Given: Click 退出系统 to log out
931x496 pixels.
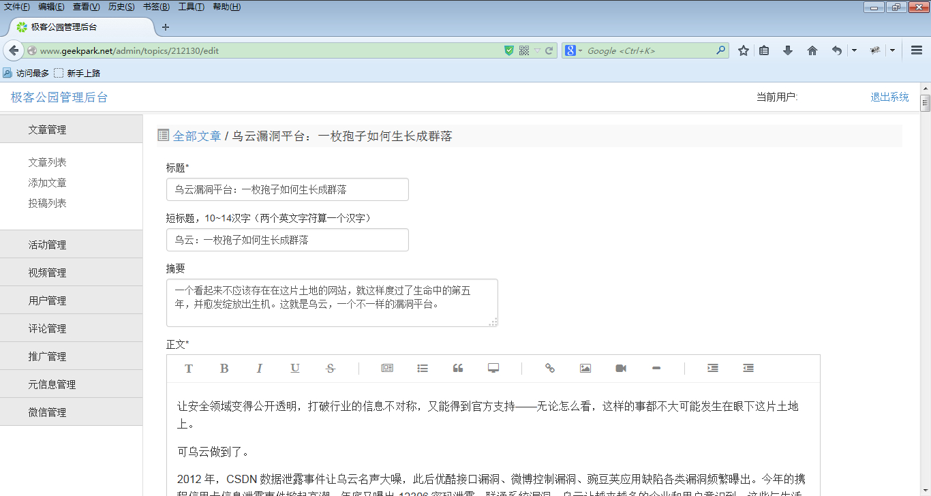Looking at the screenshot, I should pos(889,97).
